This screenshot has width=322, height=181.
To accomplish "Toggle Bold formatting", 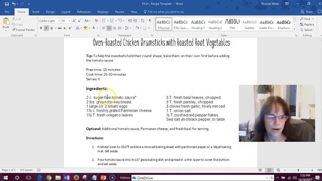I will 41,28.
